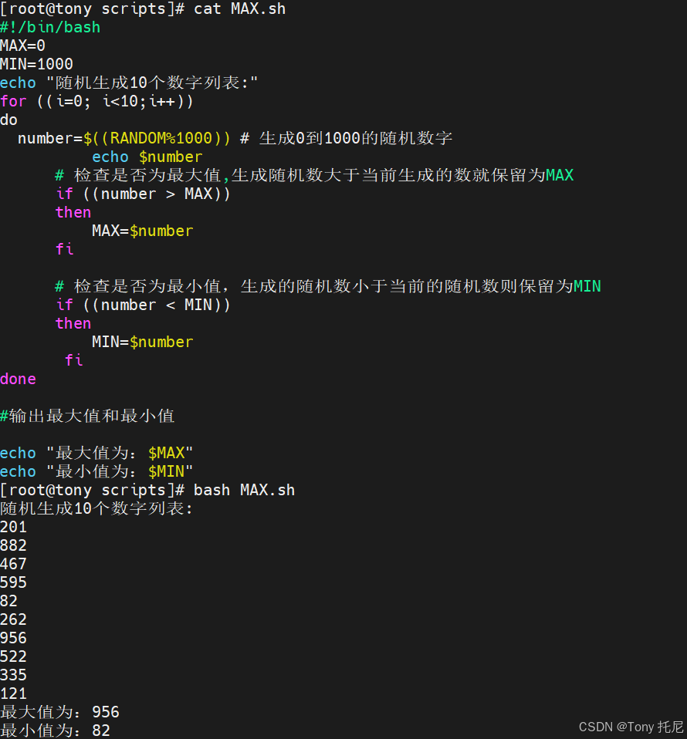Click the result line '最小值为: 82'
The image size is (687, 739).
55,731
